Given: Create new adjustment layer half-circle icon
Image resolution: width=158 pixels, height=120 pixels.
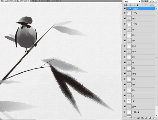Looking at the screenshot, I should click(142, 118).
